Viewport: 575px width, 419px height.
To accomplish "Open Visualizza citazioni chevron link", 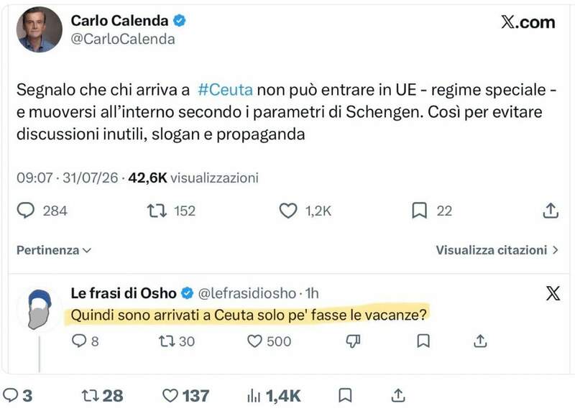I will 497,250.
